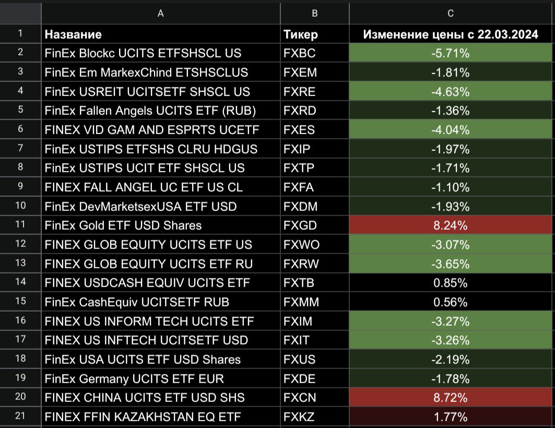This screenshot has width=555, height=428.
Task: Click the "Название" header cell
Action: click(160, 34)
